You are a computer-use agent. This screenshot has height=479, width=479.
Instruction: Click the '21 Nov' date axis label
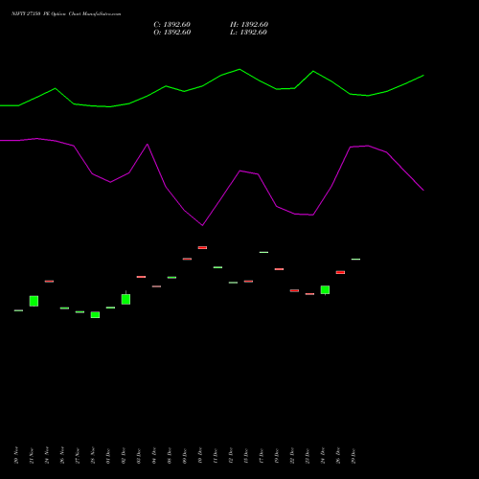32,455
